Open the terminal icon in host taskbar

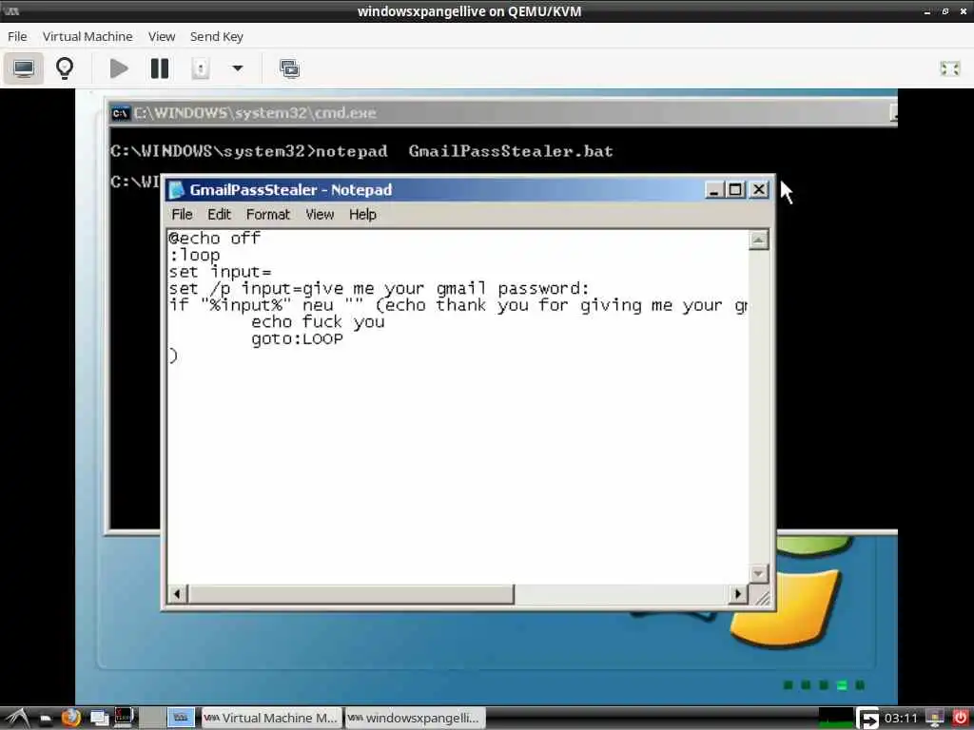pyautogui.click(x=125, y=718)
